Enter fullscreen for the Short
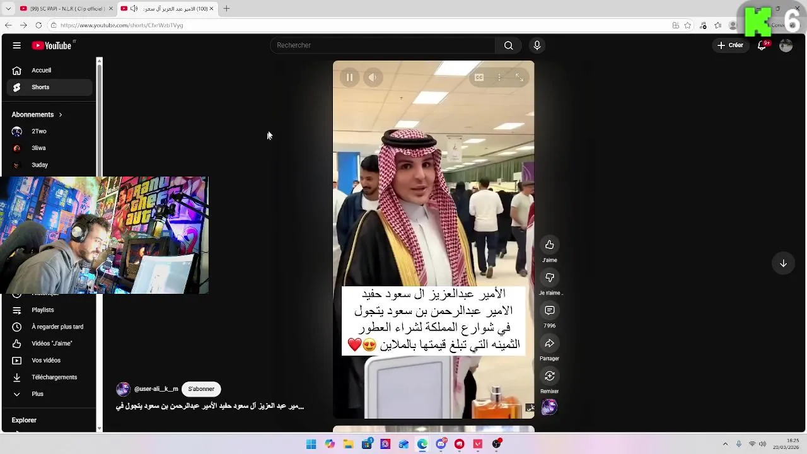This screenshot has height=454, width=807. pyautogui.click(x=520, y=78)
